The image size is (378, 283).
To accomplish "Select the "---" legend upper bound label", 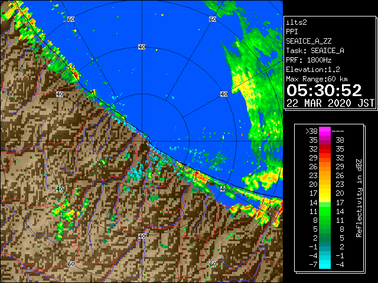I will [x=338, y=131].
